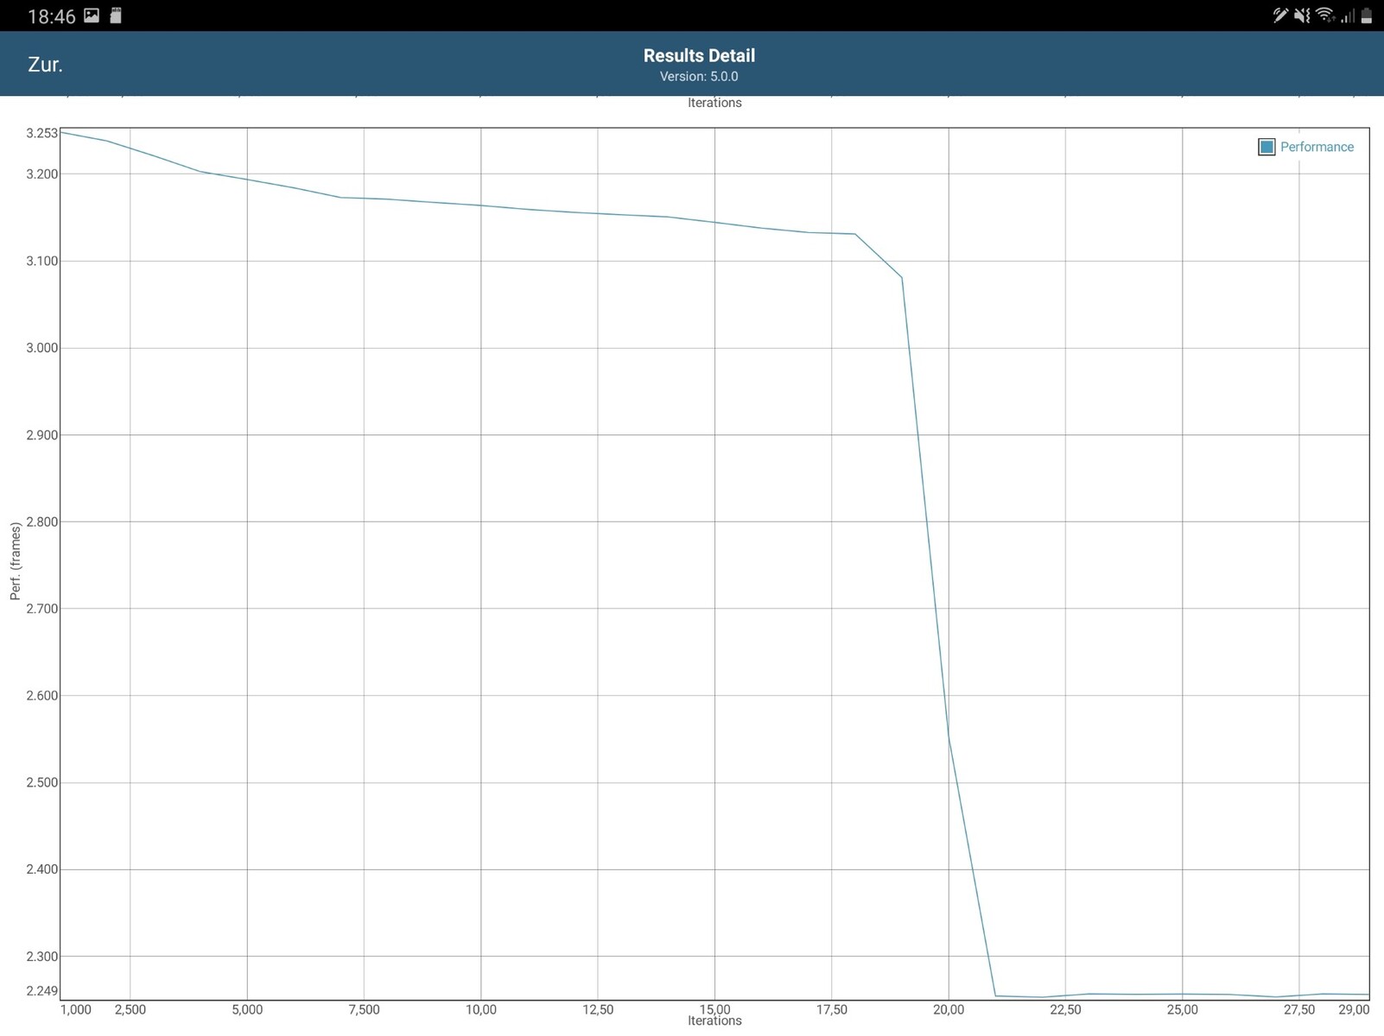Click the bottom Iterations axis title

click(x=714, y=1021)
